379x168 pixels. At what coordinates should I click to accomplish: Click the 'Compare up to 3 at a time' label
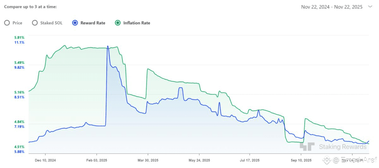(x=30, y=7)
